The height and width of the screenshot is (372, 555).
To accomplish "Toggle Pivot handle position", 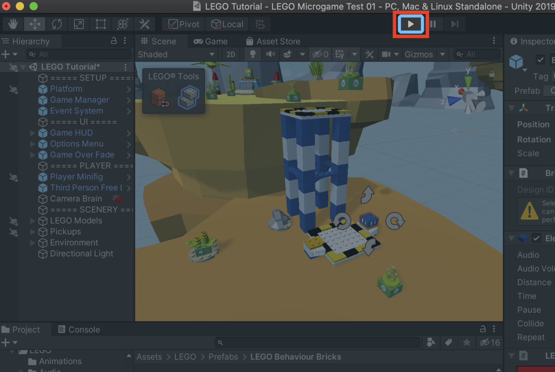I will click(x=184, y=24).
